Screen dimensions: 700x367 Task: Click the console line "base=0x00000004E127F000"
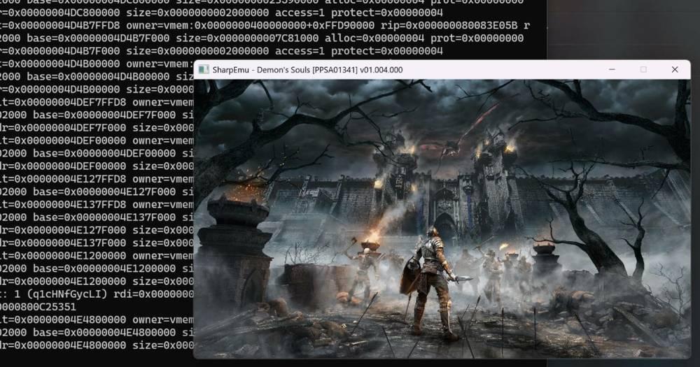click(x=97, y=192)
